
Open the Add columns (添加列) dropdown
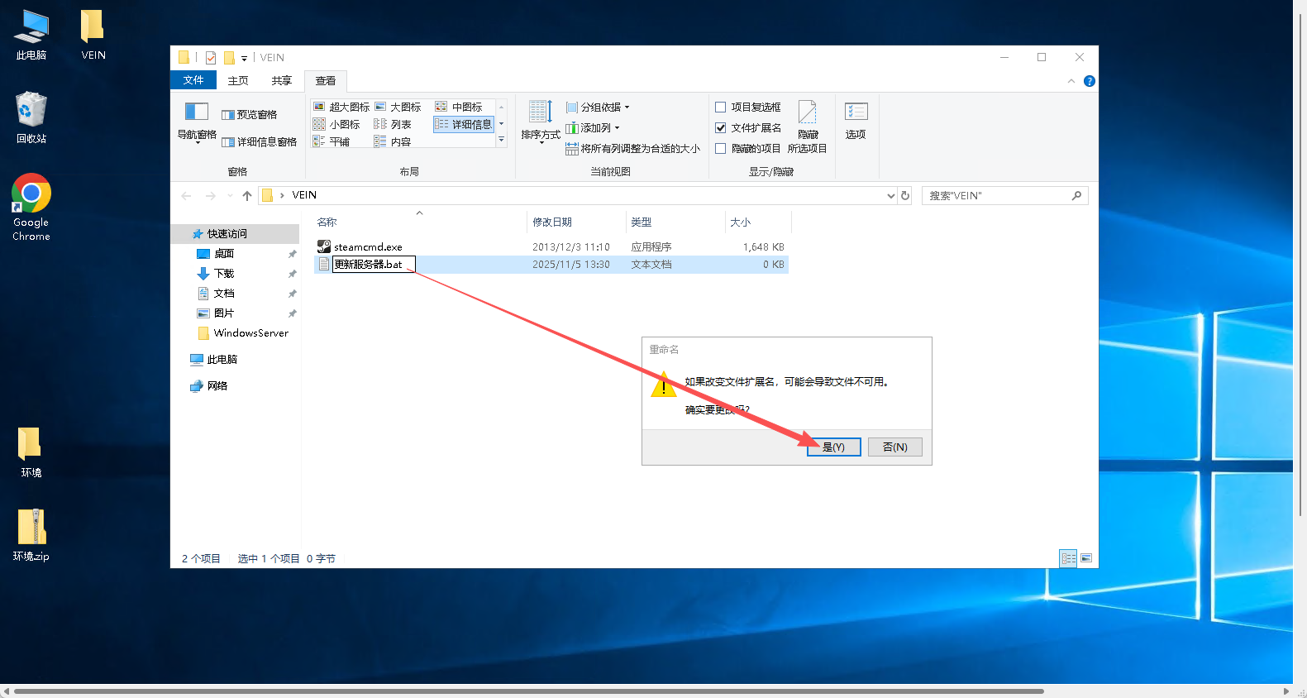click(x=594, y=128)
